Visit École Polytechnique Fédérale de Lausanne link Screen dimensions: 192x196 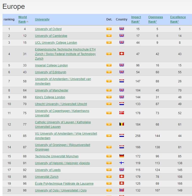point(64,184)
